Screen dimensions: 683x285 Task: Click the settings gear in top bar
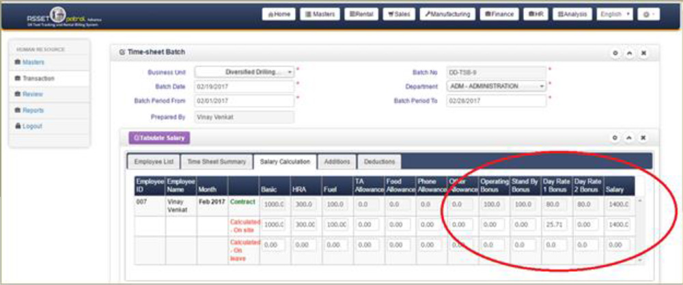click(x=647, y=14)
